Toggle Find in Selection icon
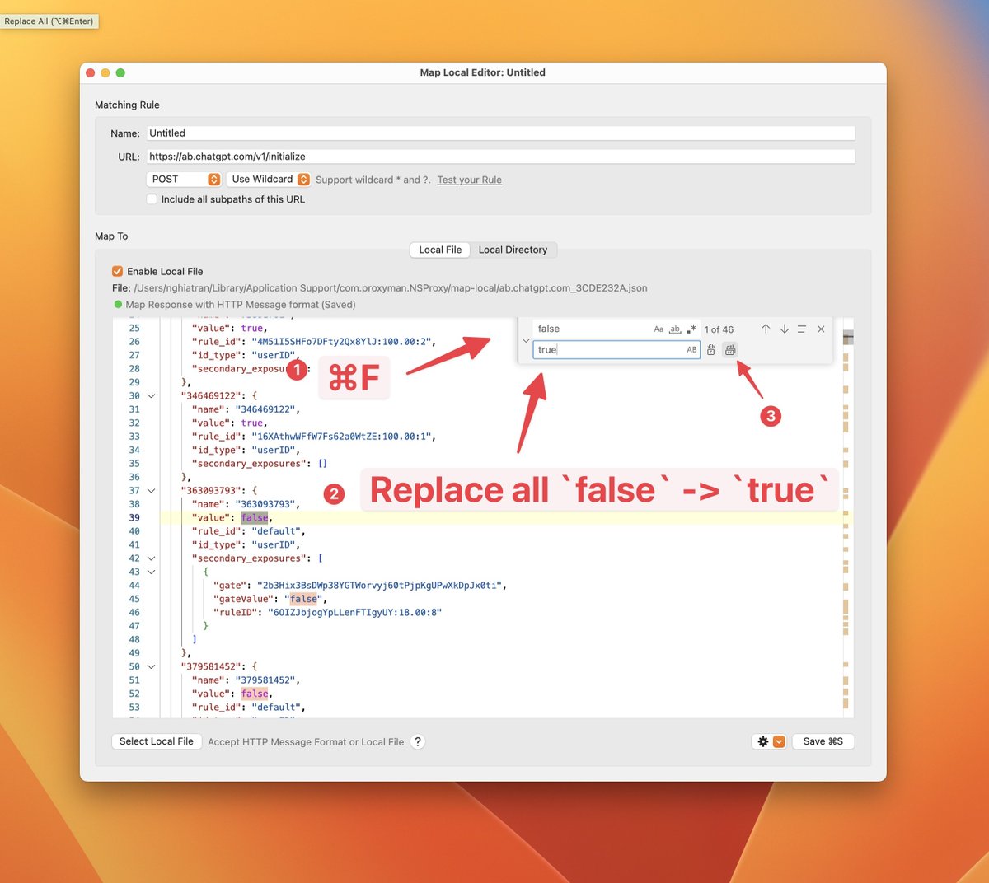This screenshot has height=883, width=989. coord(803,329)
